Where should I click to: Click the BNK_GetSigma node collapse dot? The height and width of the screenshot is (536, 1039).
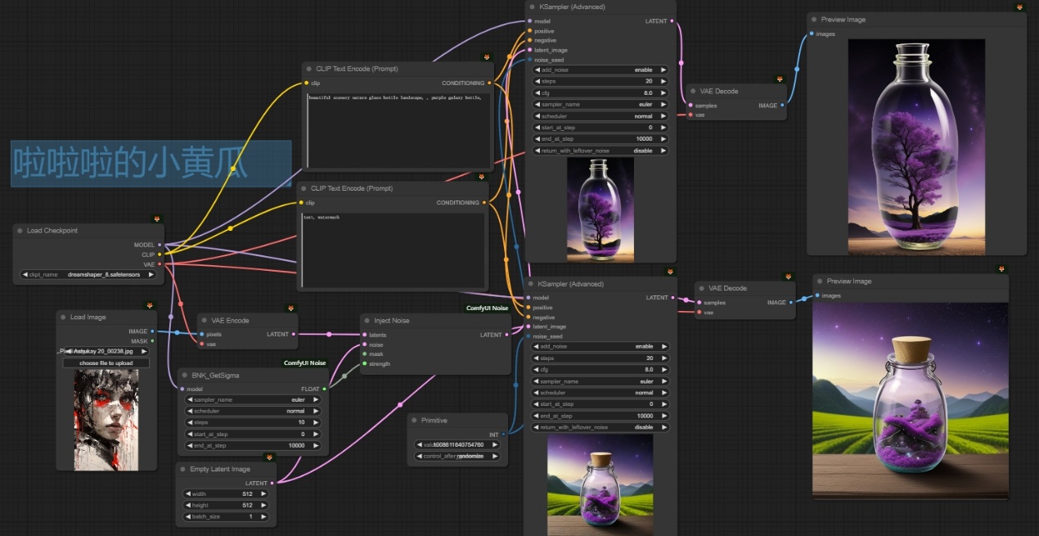[x=184, y=375]
